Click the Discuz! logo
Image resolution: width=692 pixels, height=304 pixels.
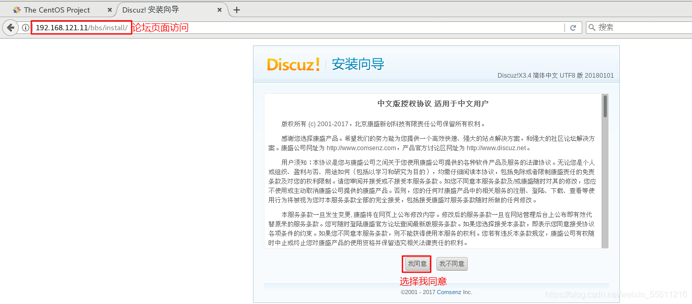[x=293, y=65]
